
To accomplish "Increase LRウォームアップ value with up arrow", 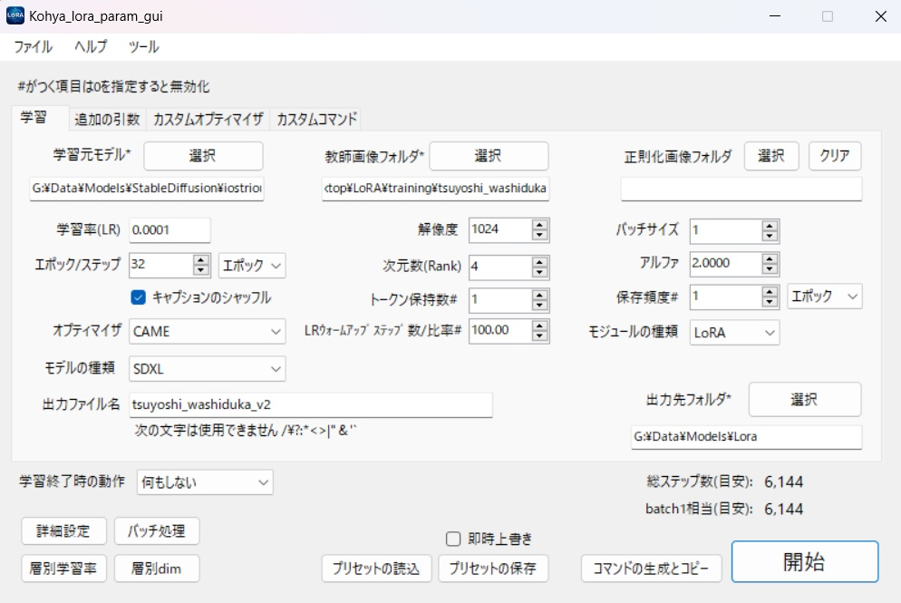I will click(539, 326).
